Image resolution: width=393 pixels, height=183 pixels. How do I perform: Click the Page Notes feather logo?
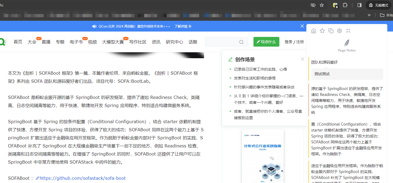click(x=347, y=43)
